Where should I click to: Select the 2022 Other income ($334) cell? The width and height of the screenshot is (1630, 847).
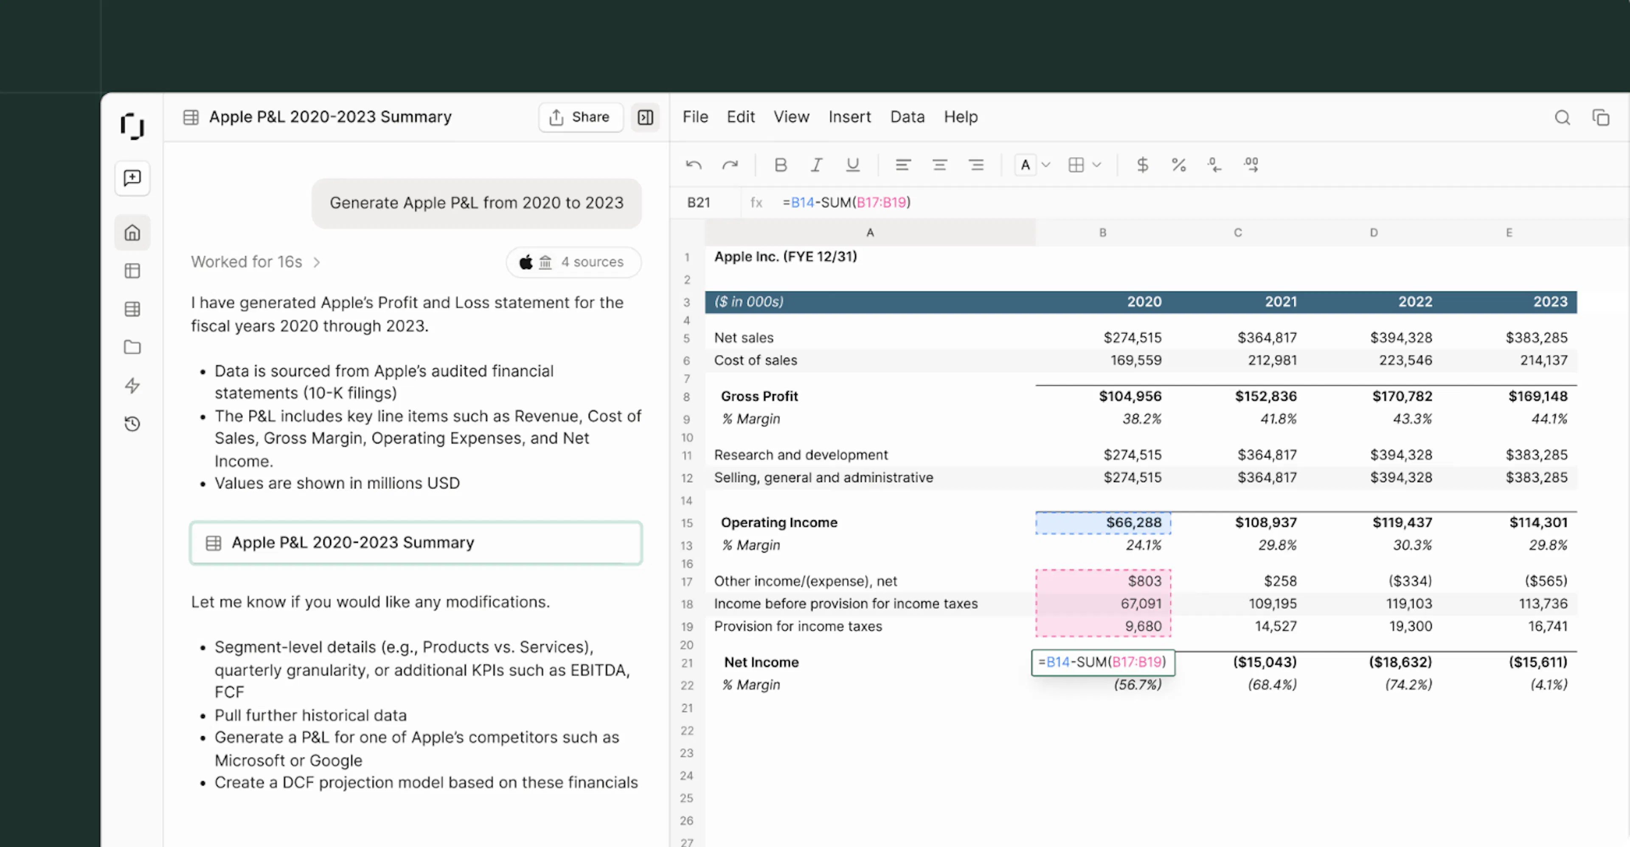click(x=1373, y=581)
